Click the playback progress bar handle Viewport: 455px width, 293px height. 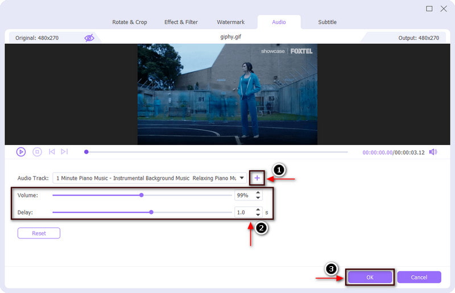click(x=86, y=152)
